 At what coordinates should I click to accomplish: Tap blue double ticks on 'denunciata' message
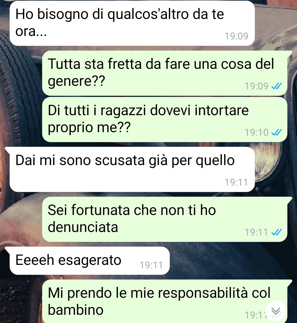[x=276, y=232]
